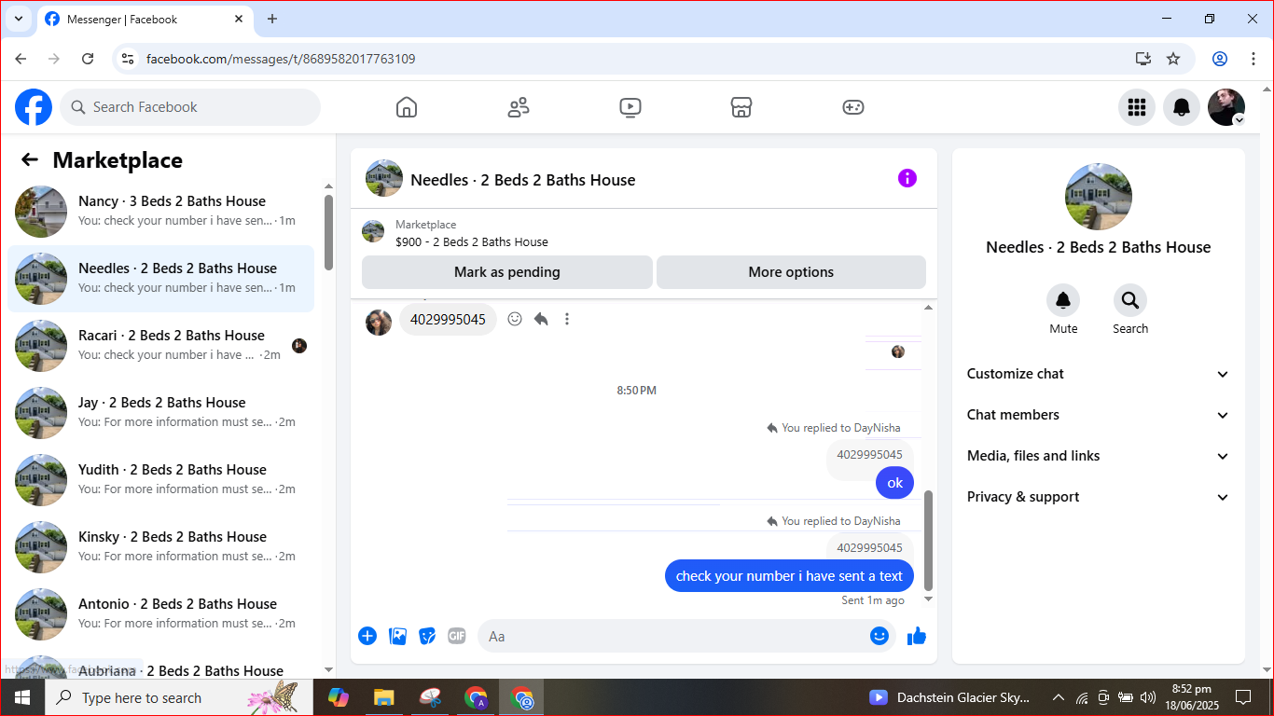Open the Gaming controller icon
Image resolution: width=1274 pixels, height=716 pixels.
(853, 107)
